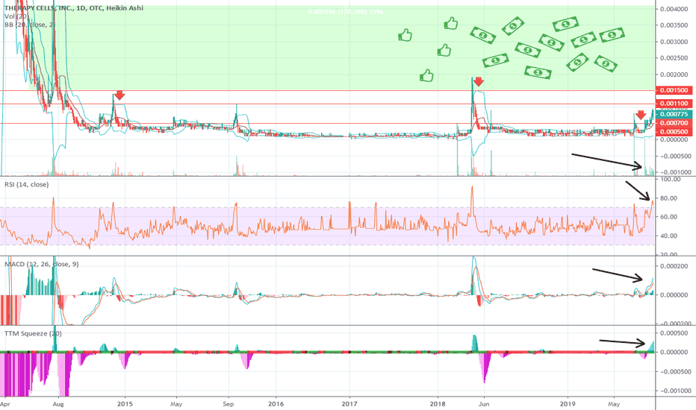
Task: Select the red 0.001100 price label
Action: [x=674, y=104]
